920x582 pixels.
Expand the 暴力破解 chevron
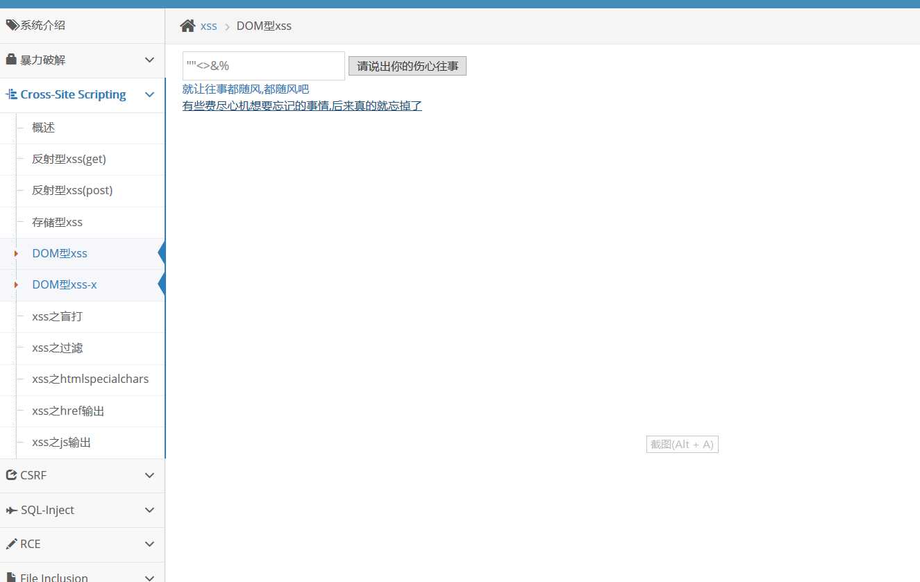tap(149, 60)
